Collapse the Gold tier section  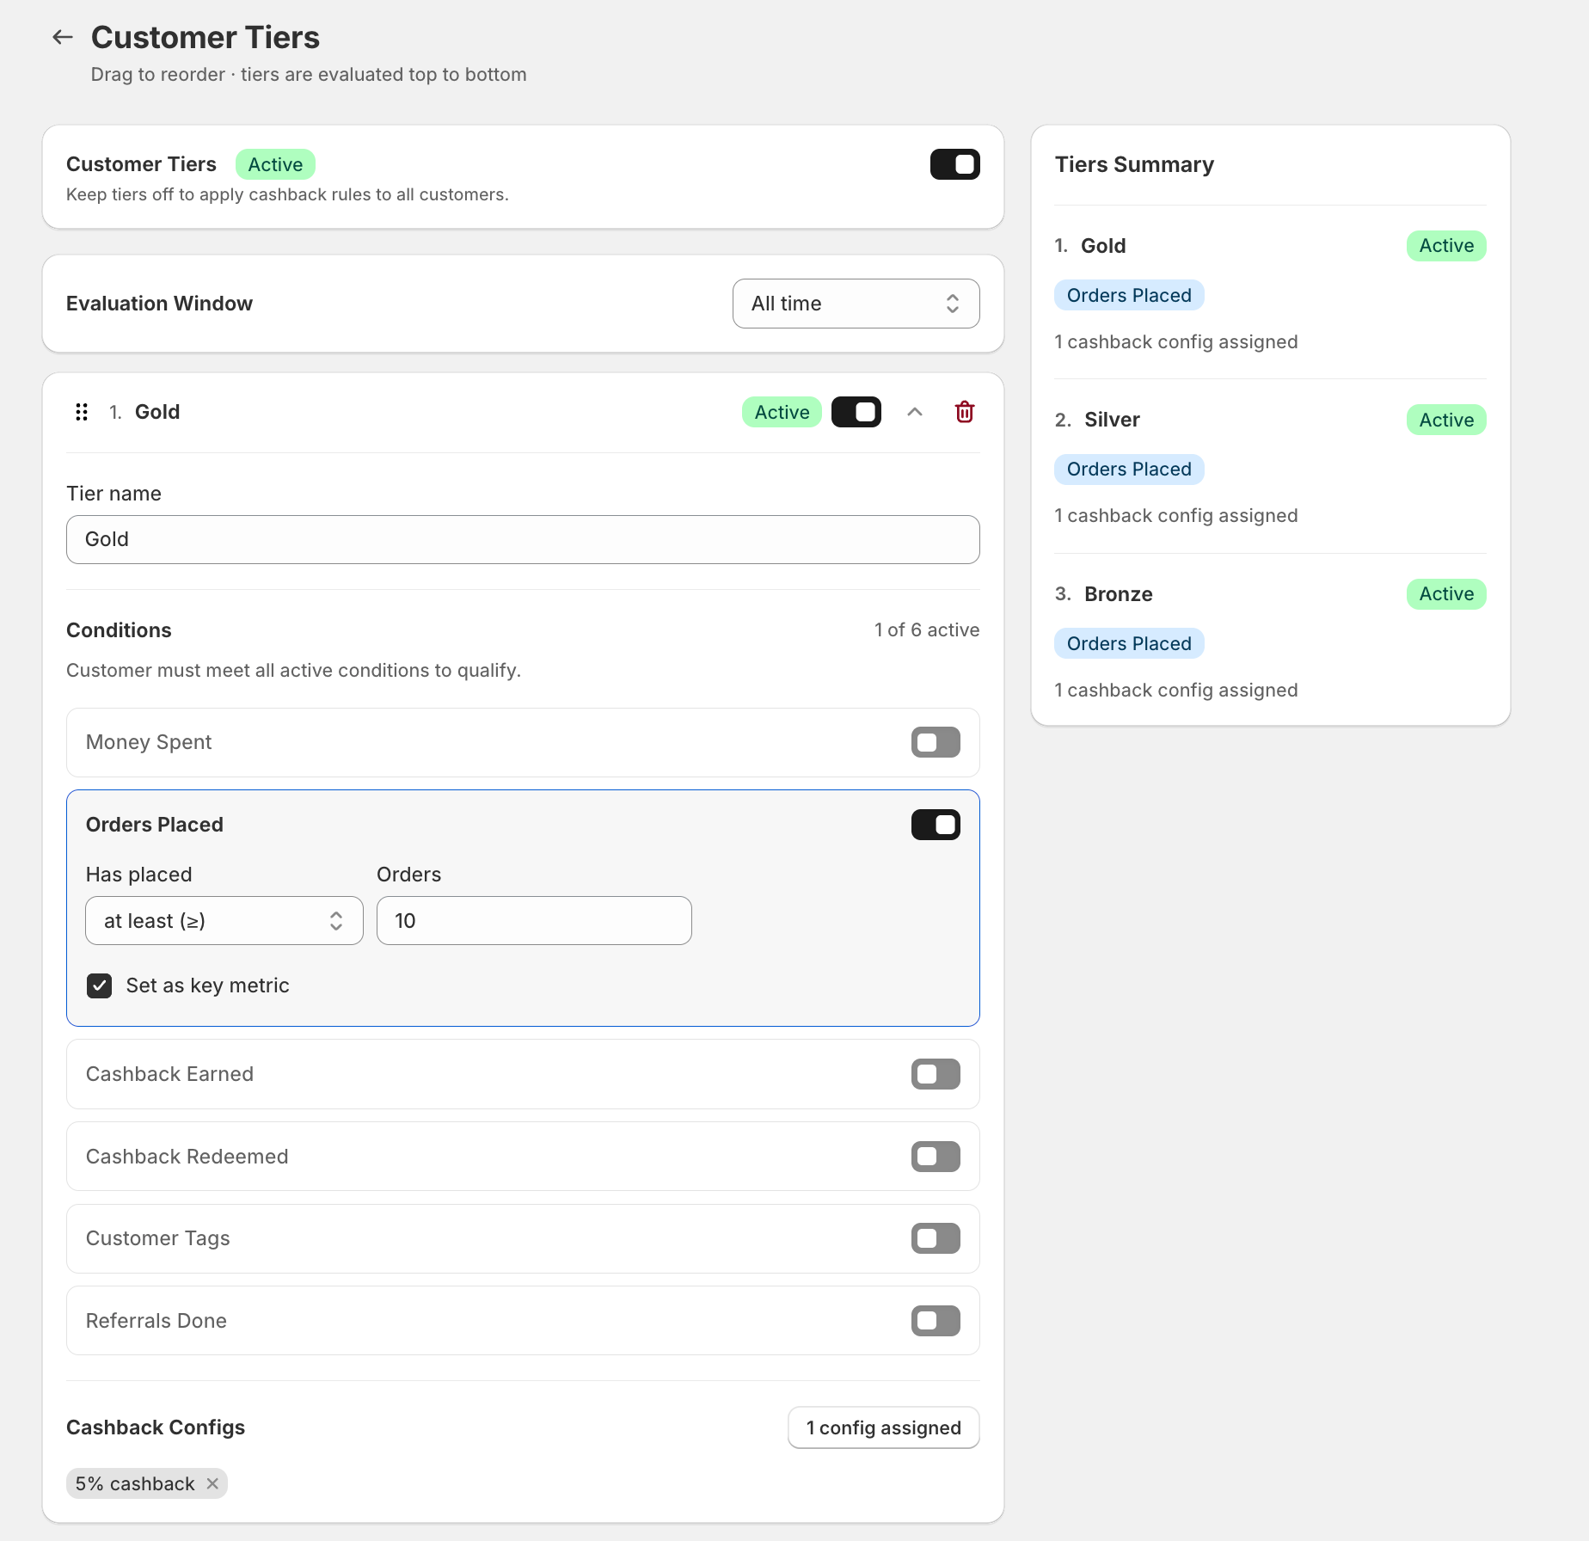[x=914, y=413]
